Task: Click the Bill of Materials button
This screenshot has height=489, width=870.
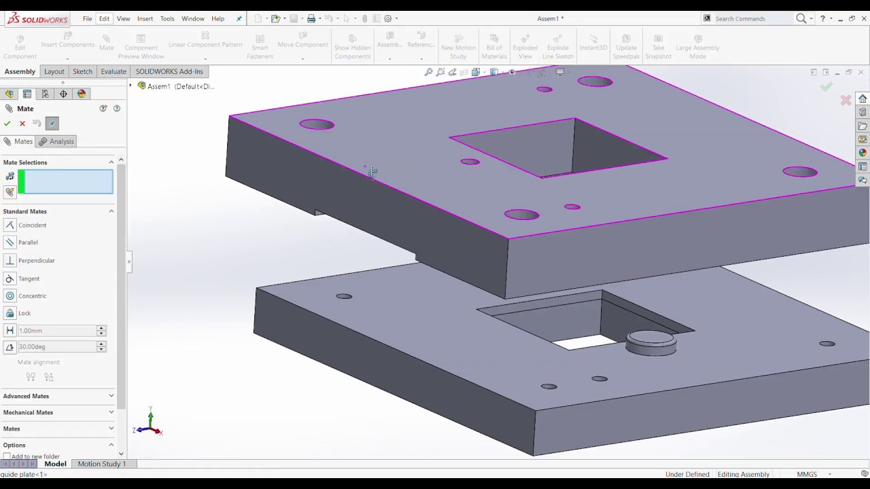Action: coord(494,48)
